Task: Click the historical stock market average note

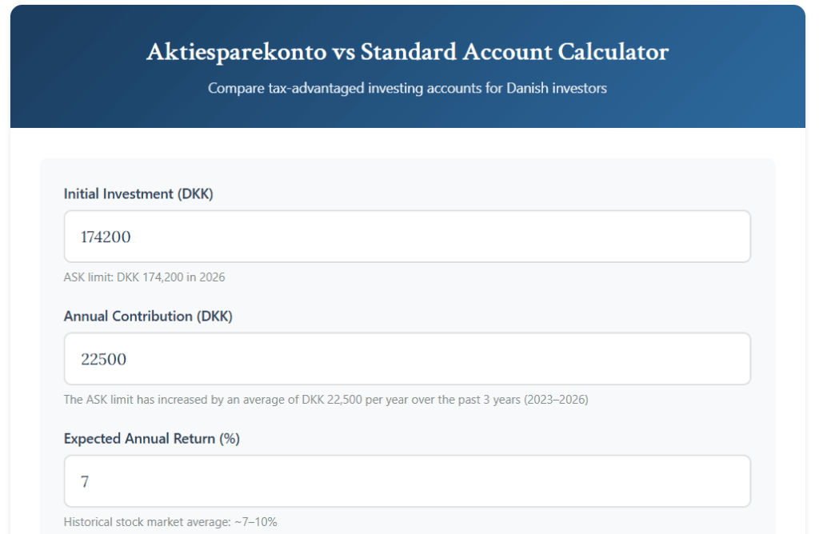Action: pyautogui.click(x=170, y=521)
